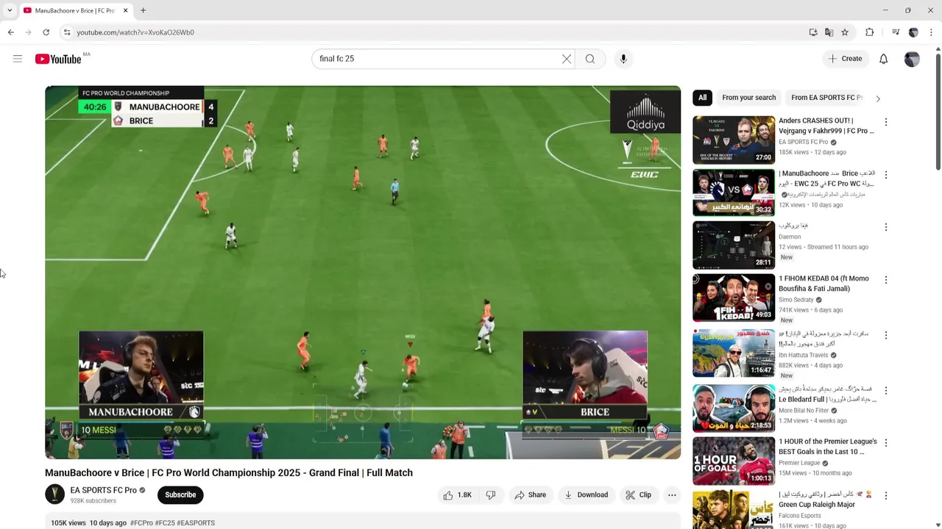Select the All filter chip
This screenshot has height=529, width=942.
(702, 98)
